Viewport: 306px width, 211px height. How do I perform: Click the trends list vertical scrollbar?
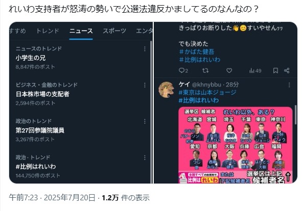click(151, 112)
